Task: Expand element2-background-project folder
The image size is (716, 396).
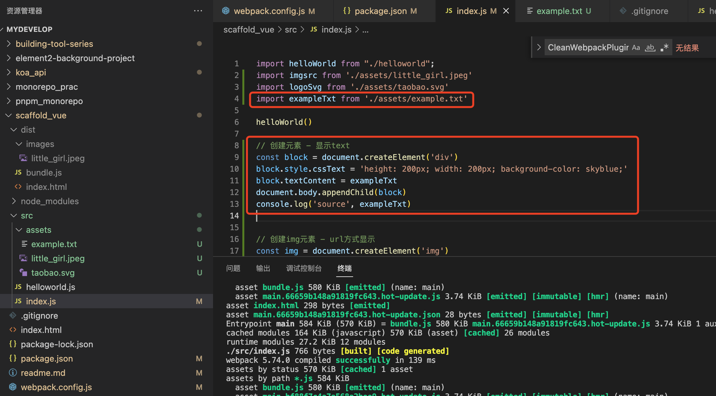Action: (9, 58)
